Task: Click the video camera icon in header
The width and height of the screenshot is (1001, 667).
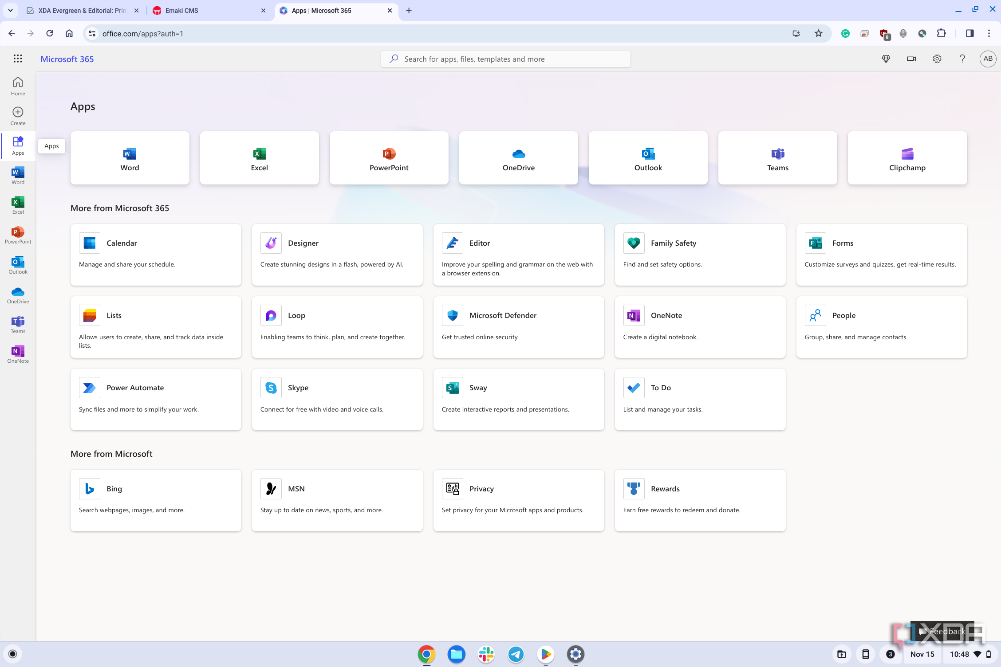Action: pos(911,59)
